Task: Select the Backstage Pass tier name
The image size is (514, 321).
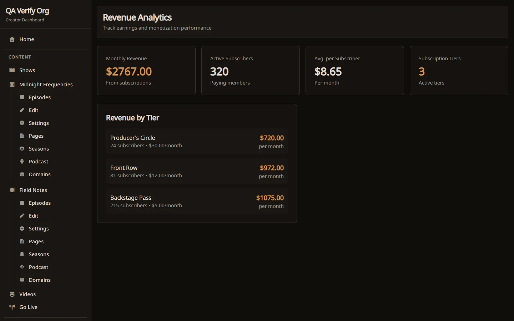Action: point(131,198)
